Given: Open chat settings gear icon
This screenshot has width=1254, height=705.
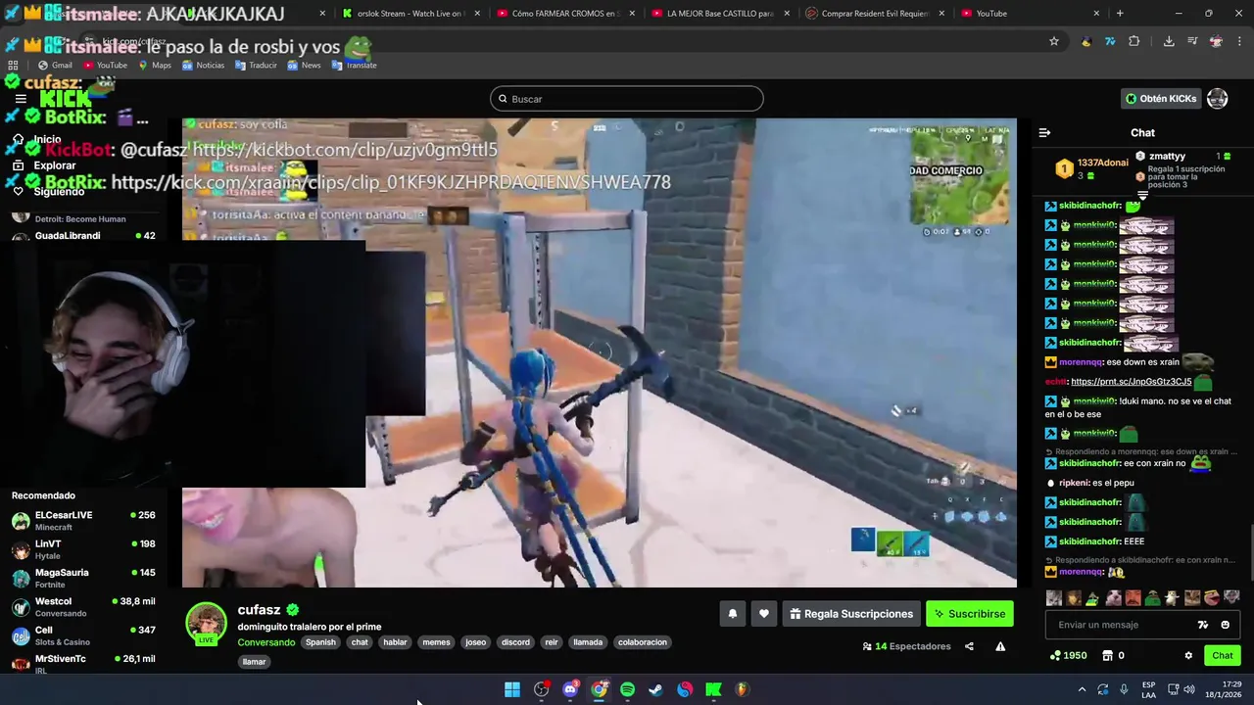Looking at the screenshot, I should 1188,655.
